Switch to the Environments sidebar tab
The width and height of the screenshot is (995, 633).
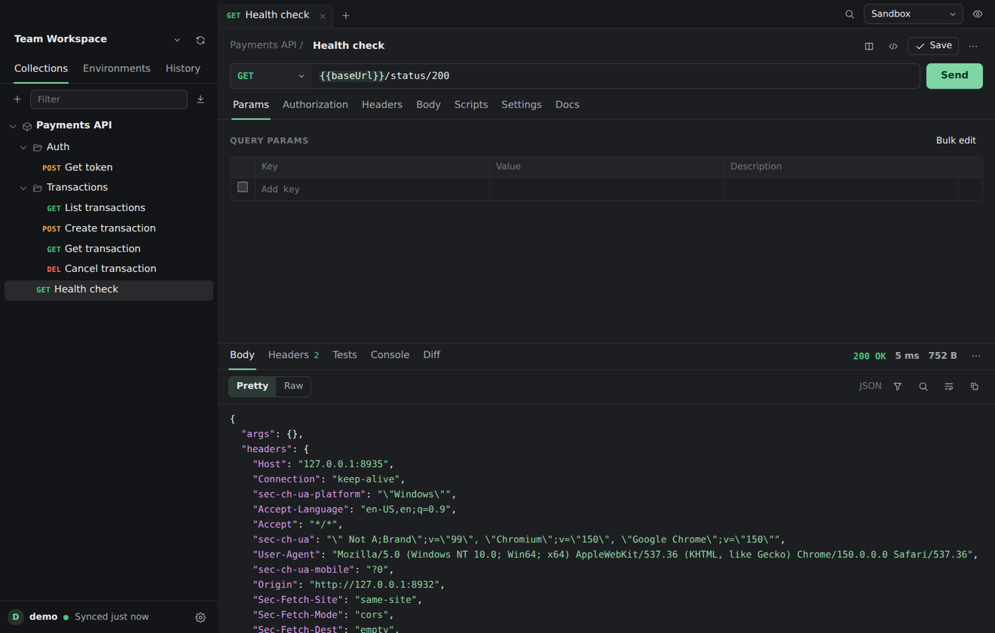pos(117,69)
